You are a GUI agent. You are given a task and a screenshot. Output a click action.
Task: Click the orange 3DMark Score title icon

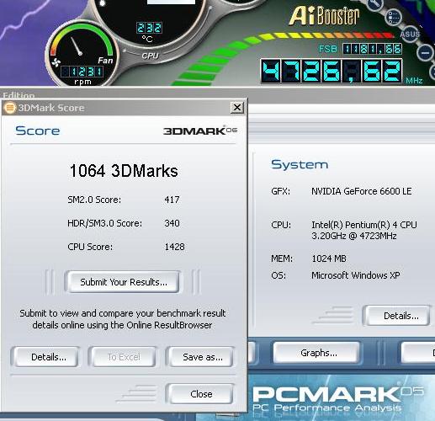pos(10,108)
